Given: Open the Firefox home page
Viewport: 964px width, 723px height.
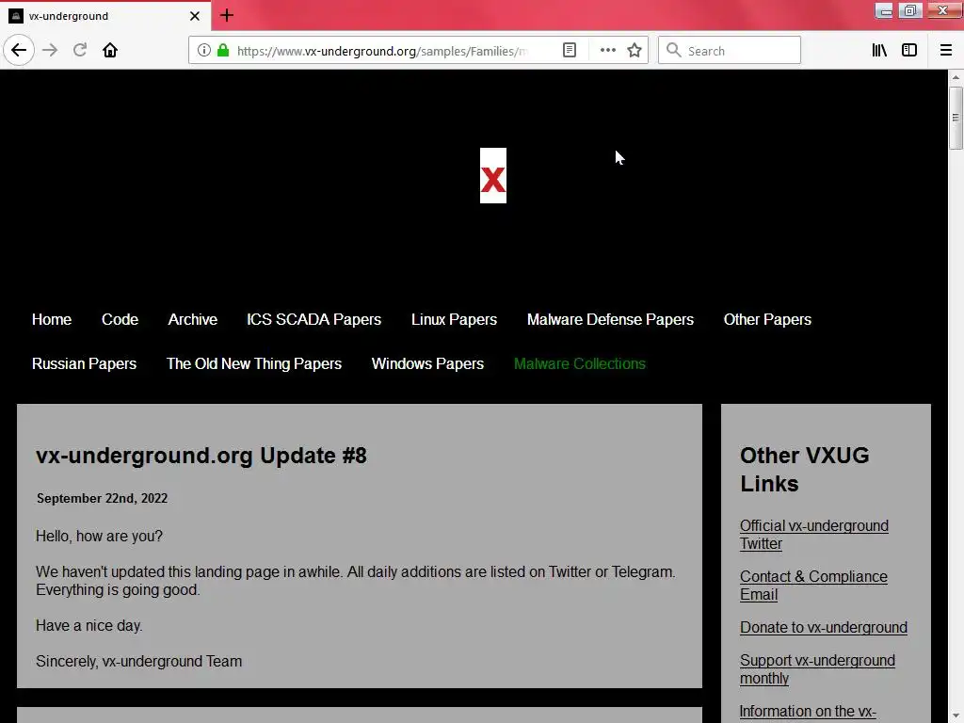Looking at the screenshot, I should 110,51.
